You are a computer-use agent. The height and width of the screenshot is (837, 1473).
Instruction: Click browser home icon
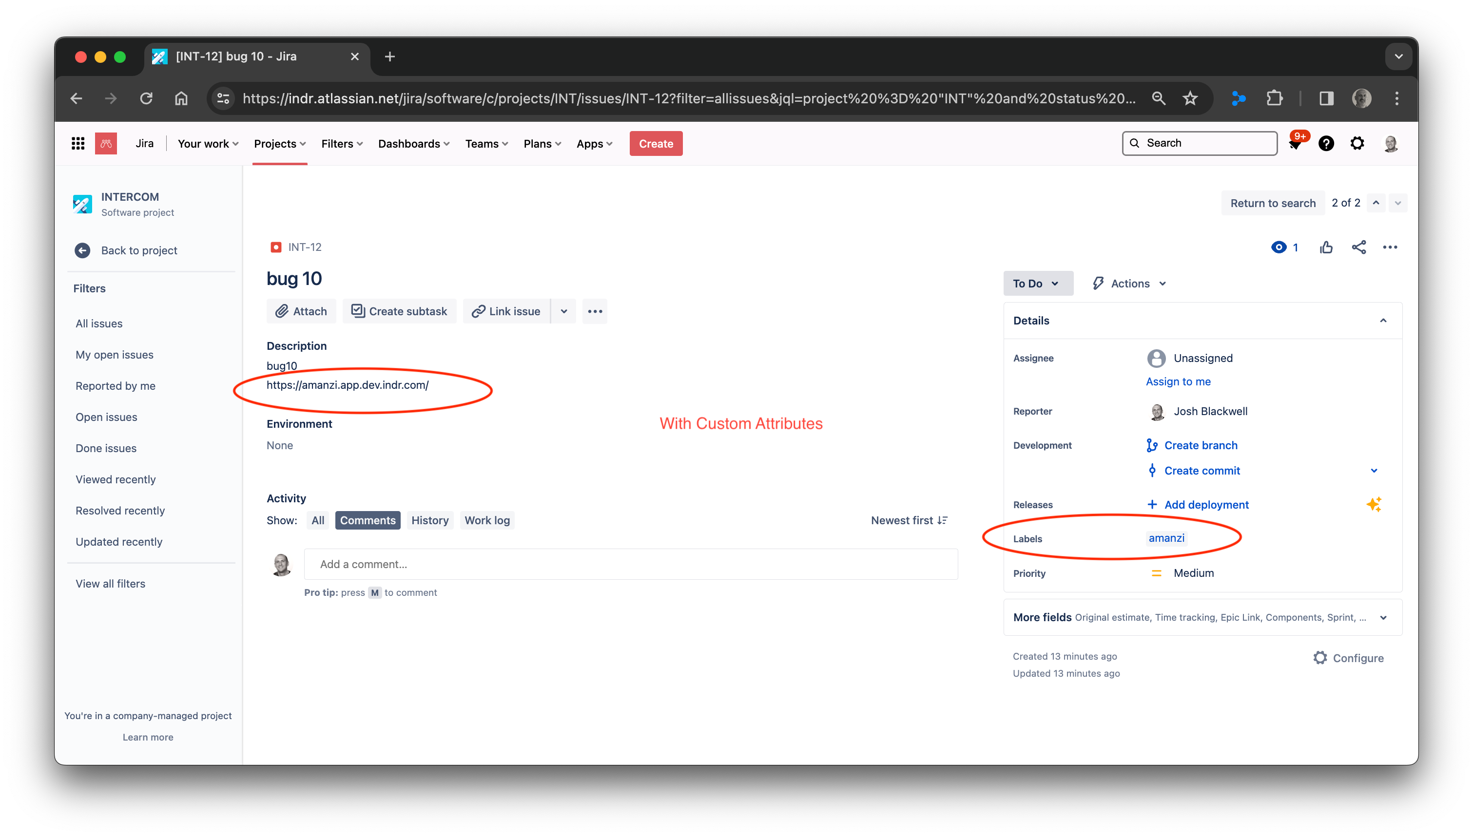181,98
